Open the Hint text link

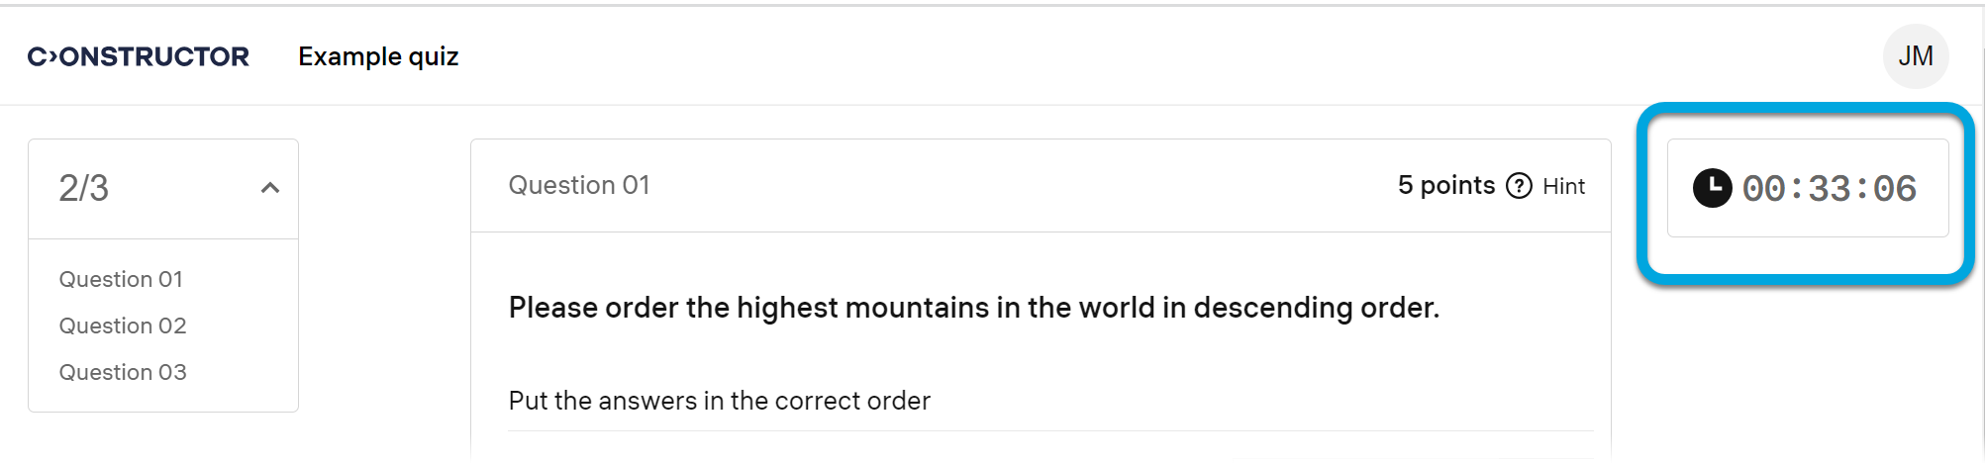coord(1563,186)
